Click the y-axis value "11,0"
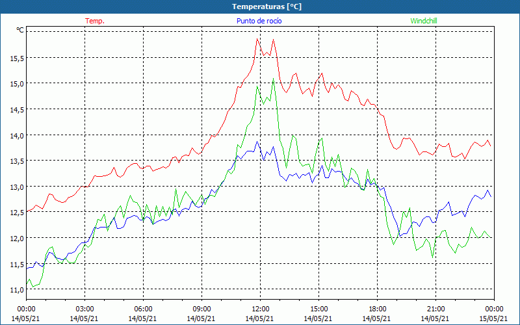This screenshot has height=325, width=520. [17, 290]
